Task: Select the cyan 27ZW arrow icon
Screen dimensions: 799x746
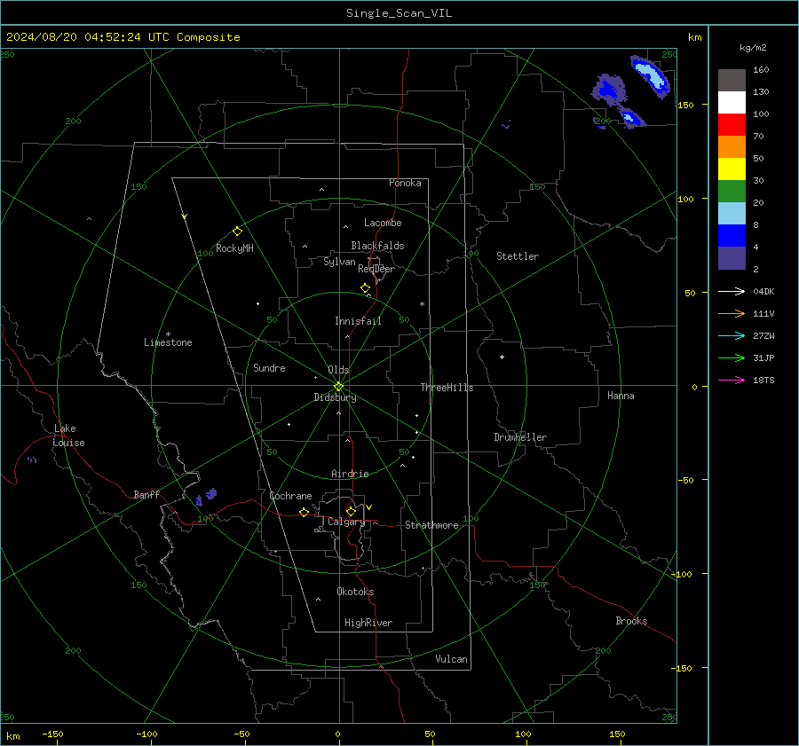Action: [732, 335]
